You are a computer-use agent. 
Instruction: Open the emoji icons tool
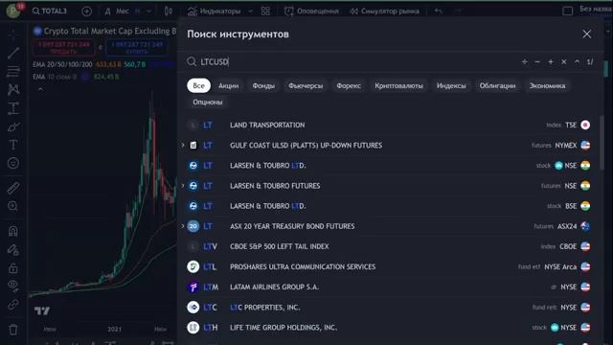coord(13,163)
